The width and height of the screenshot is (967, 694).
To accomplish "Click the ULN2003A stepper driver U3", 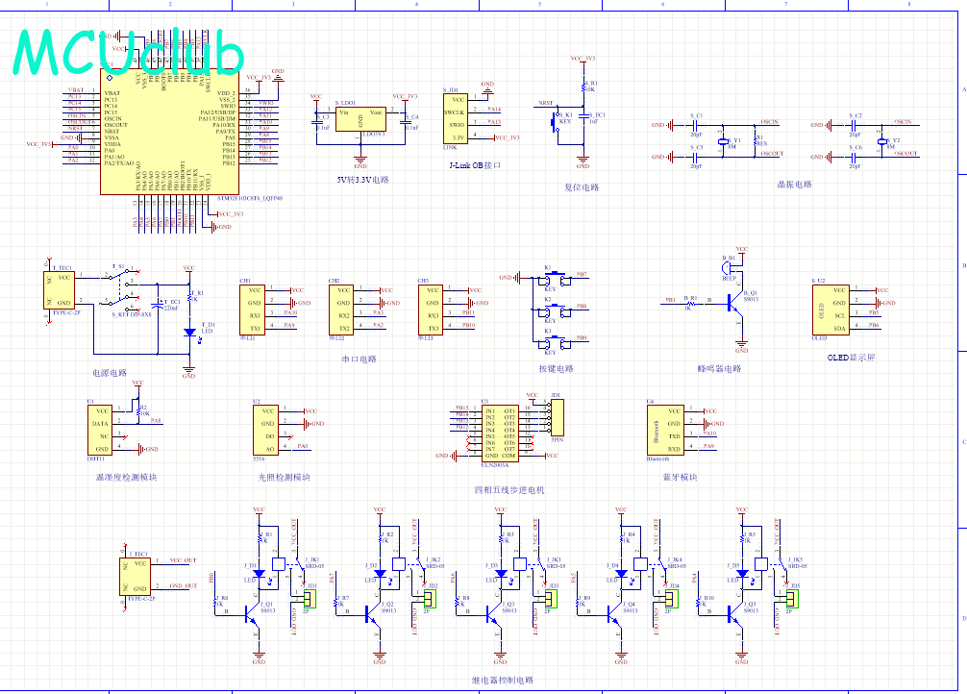I will coord(499,433).
